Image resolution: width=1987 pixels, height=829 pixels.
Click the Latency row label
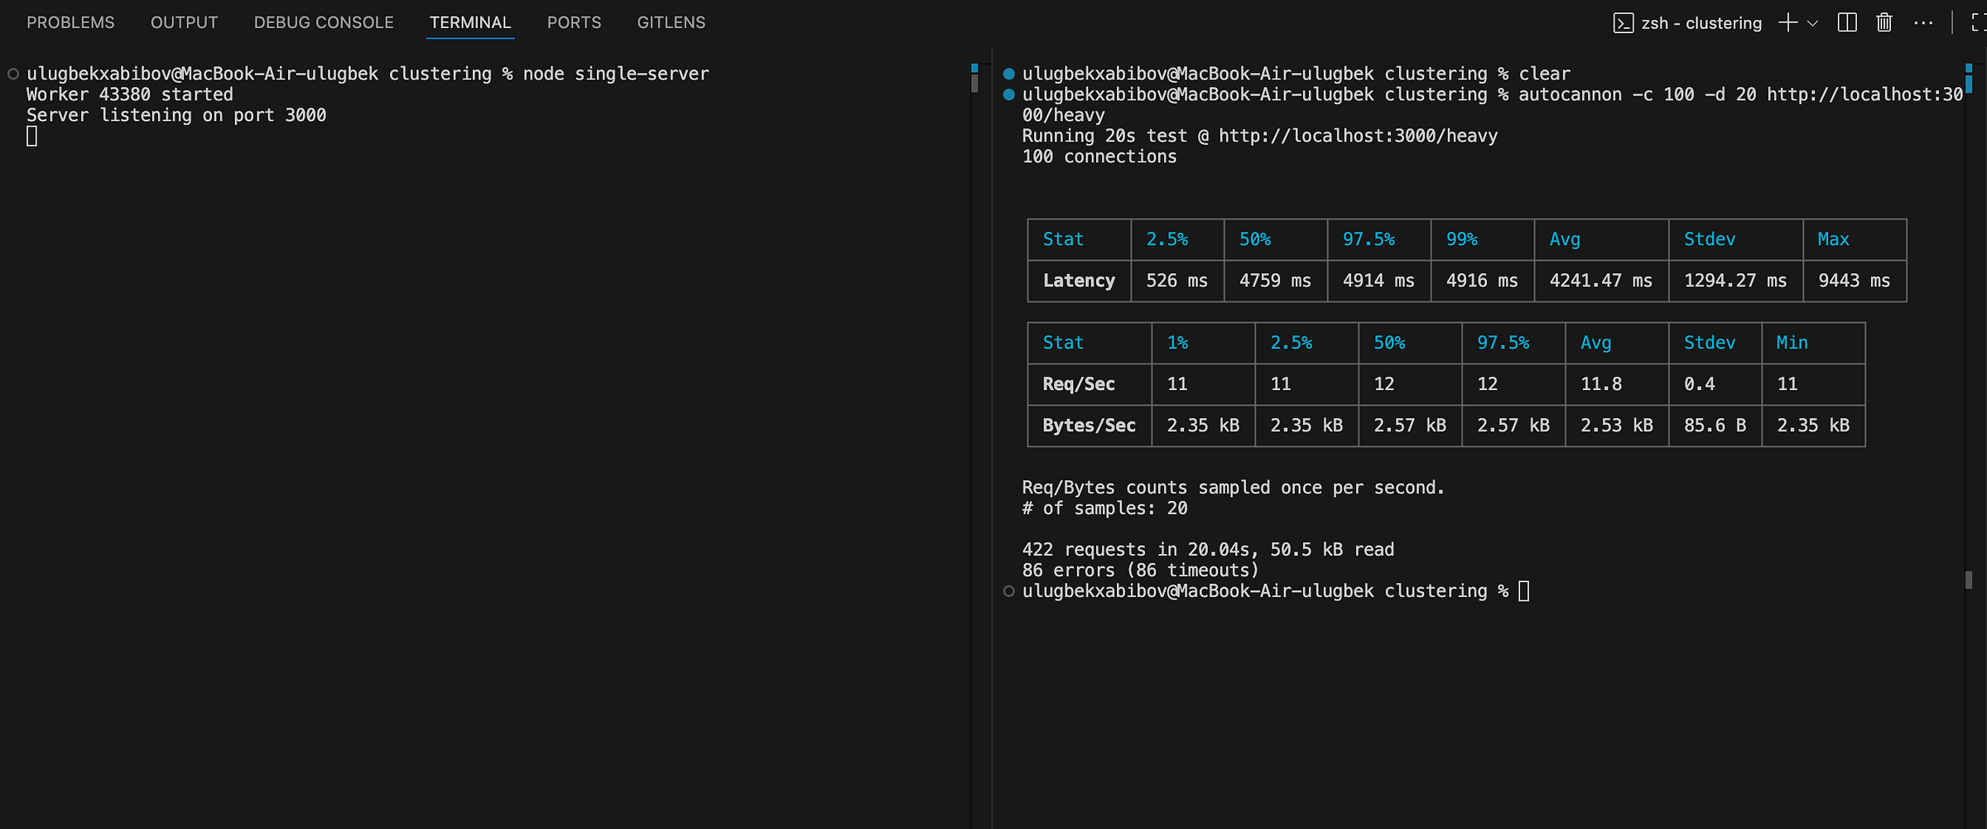point(1079,281)
